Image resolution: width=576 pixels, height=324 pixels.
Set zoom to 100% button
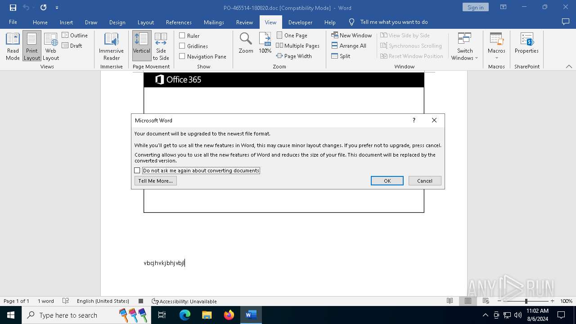[265, 43]
